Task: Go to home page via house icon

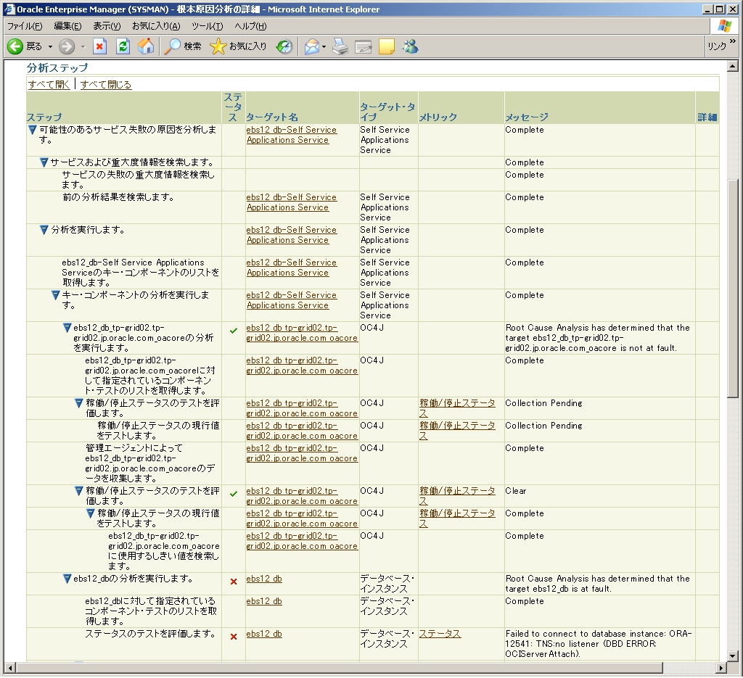Action: tap(146, 46)
